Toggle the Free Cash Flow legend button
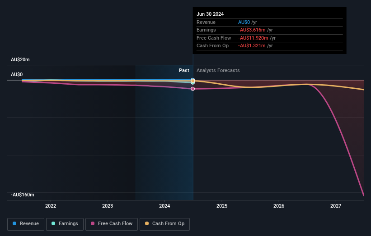The height and width of the screenshot is (236, 371). click(112, 224)
